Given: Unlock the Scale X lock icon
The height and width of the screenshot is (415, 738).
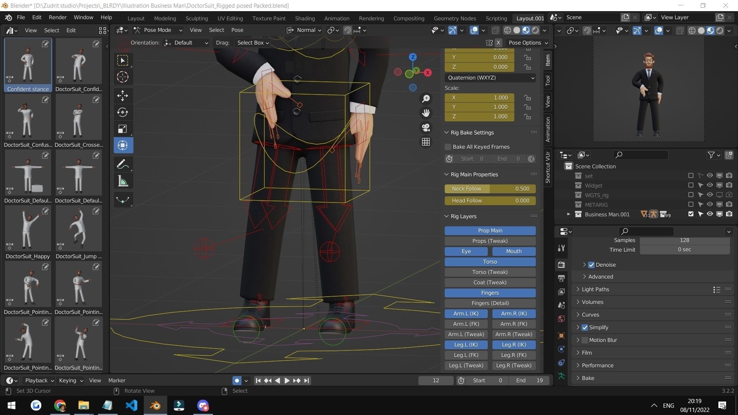Looking at the screenshot, I should [x=527, y=98].
